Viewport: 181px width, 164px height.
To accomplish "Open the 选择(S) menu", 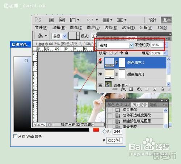I will [111, 28].
